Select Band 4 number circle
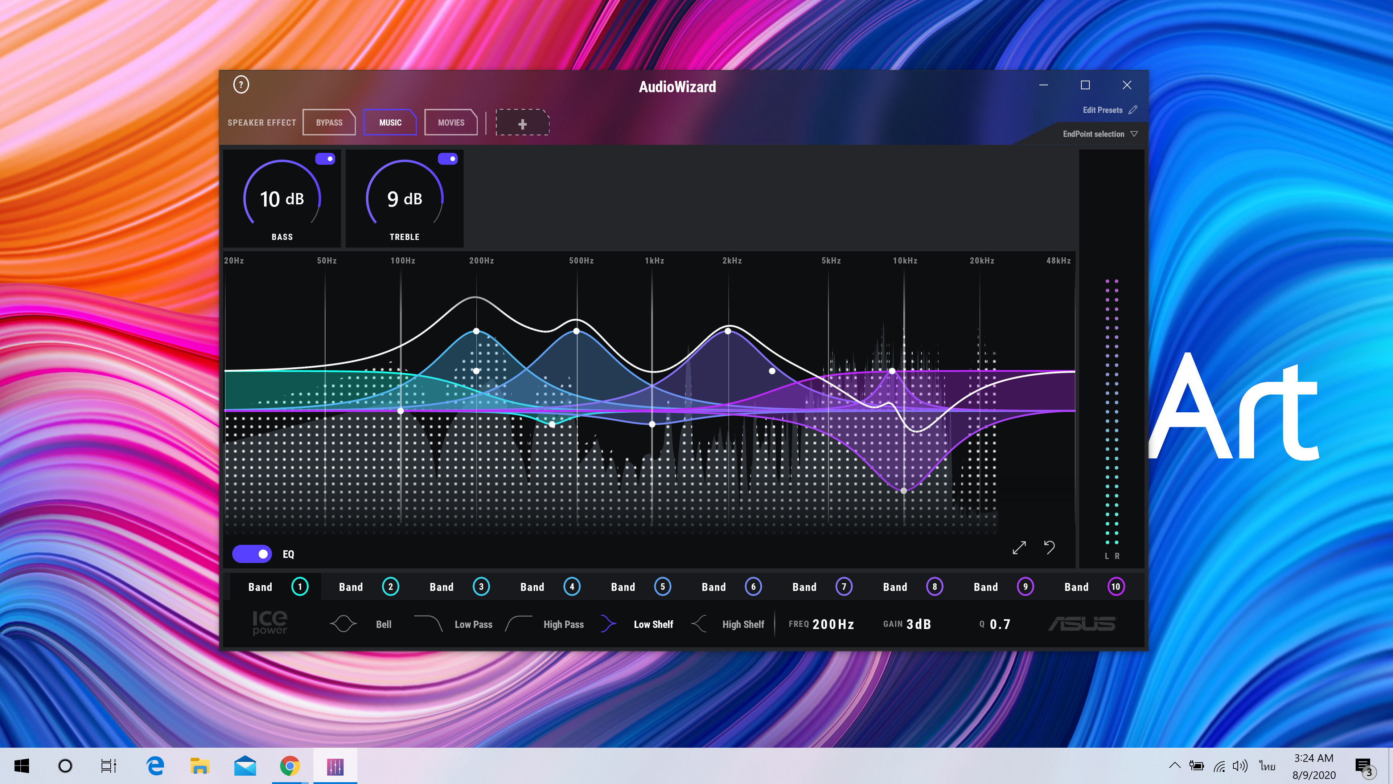 click(572, 587)
